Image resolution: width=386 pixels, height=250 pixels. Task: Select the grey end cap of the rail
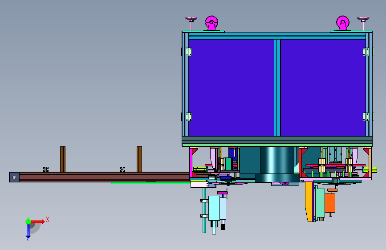14,177
